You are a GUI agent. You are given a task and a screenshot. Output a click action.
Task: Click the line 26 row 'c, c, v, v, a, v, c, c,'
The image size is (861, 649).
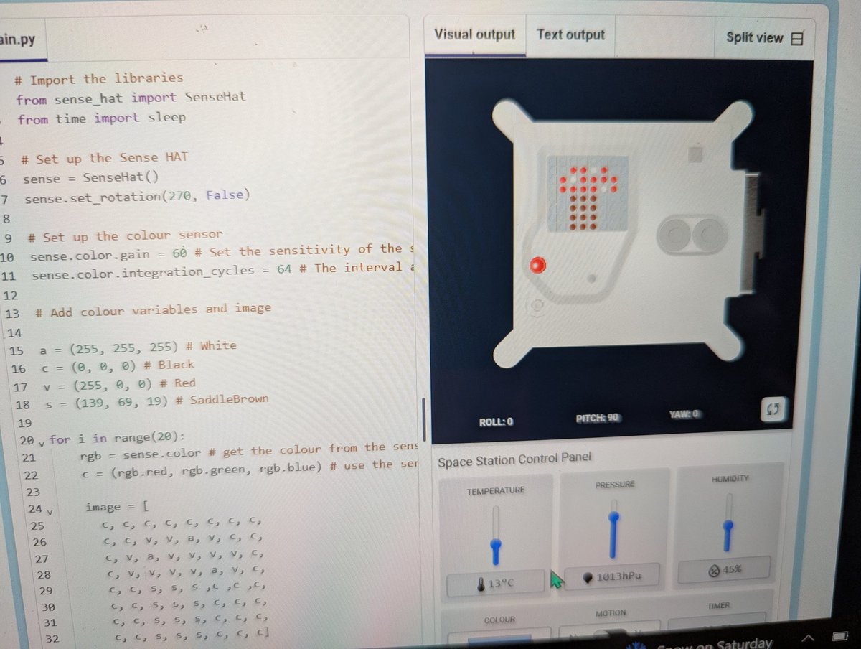(184, 538)
